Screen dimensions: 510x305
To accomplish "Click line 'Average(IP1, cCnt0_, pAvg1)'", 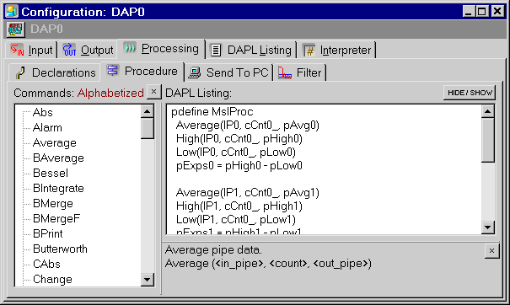I will pyautogui.click(x=248, y=193).
